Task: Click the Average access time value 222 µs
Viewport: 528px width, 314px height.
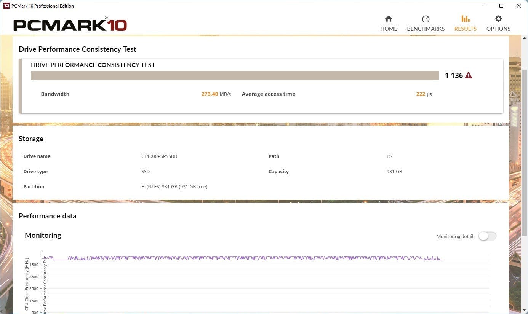Action: point(424,94)
